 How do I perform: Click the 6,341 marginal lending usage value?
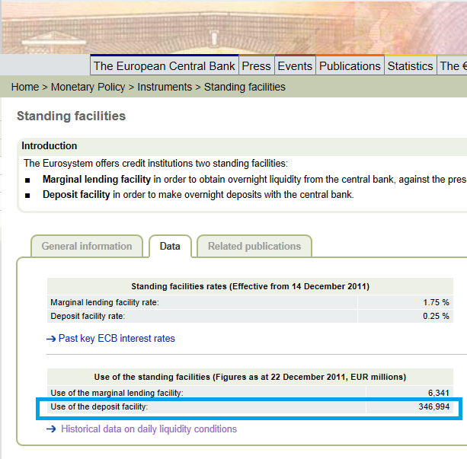coord(438,393)
